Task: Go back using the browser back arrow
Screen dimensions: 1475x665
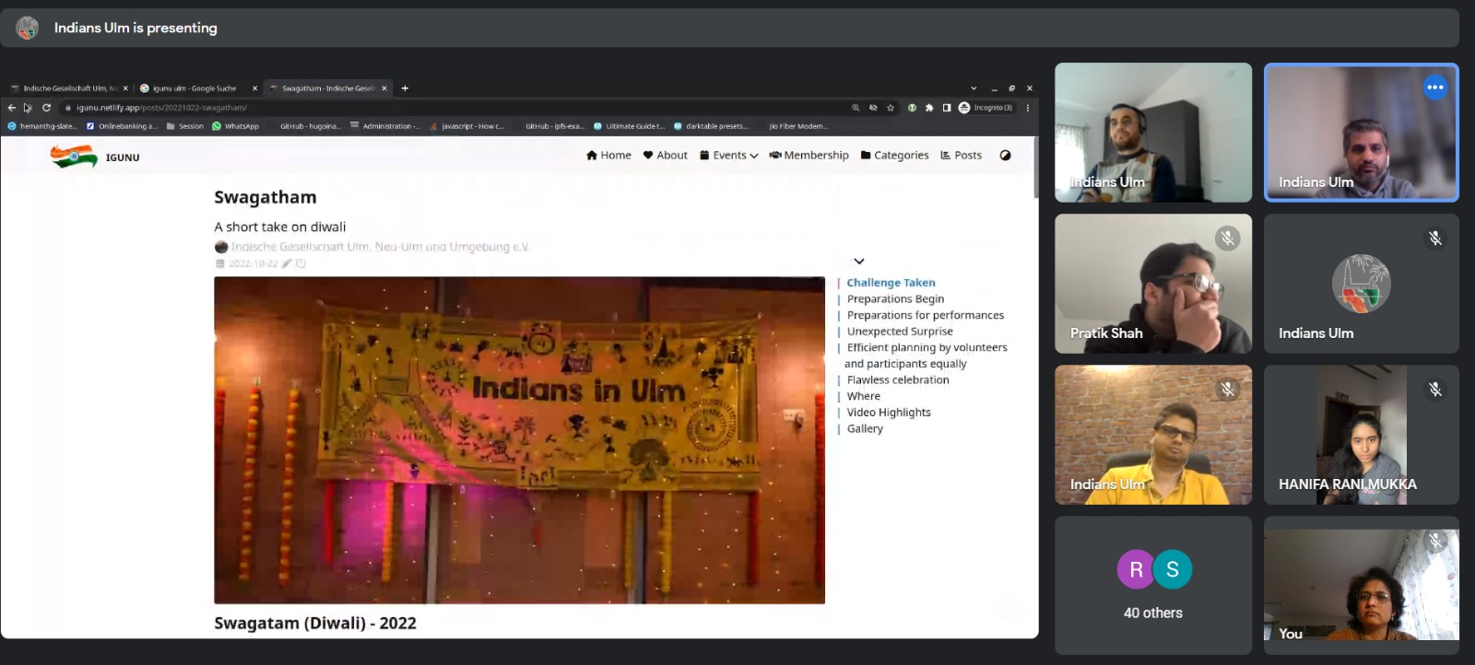Action: [x=12, y=108]
